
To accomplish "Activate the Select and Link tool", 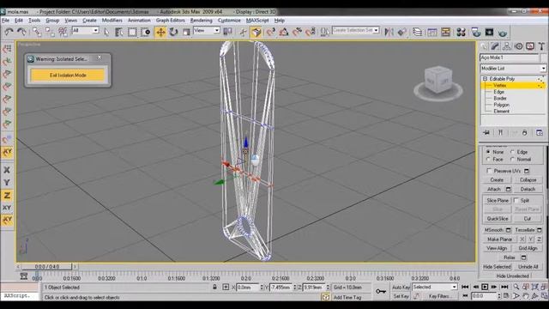I will pos(37,33).
